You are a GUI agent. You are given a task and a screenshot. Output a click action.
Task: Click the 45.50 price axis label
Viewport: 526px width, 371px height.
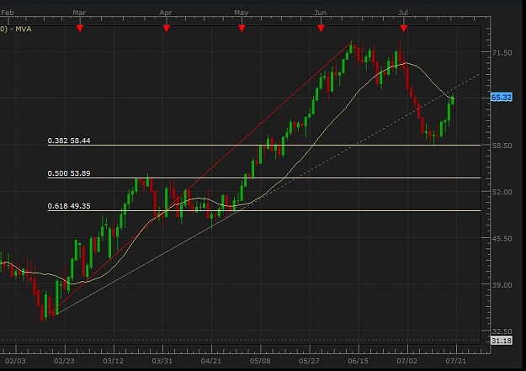coord(502,239)
